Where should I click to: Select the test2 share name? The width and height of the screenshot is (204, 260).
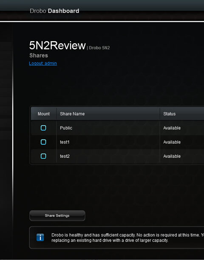click(x=65, y=156)
